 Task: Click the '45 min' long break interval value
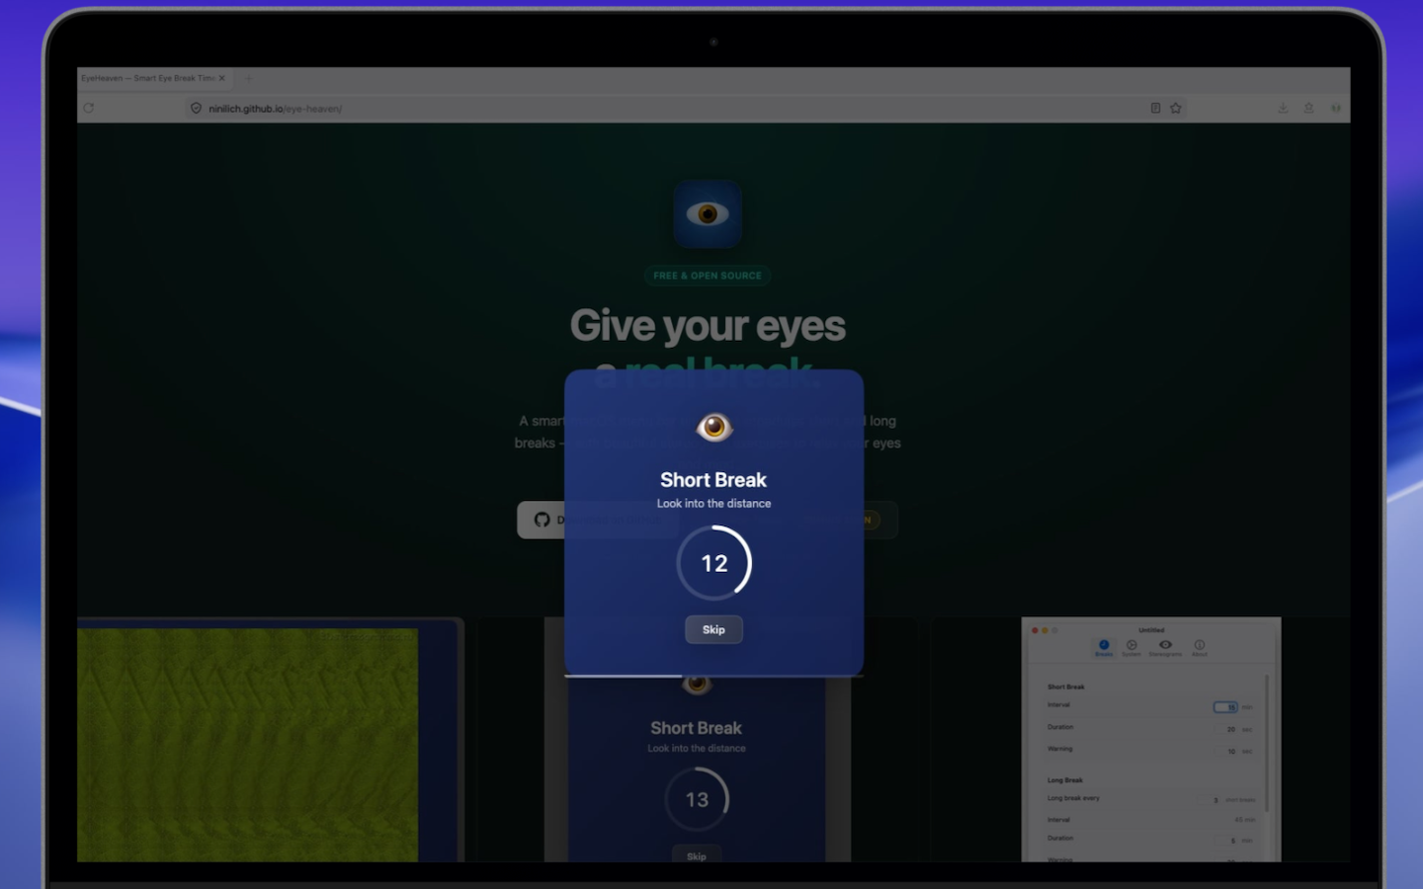coord(1244,820)
